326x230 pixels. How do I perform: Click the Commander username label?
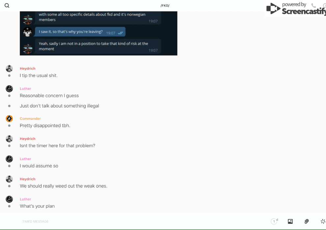pos(30,119)
